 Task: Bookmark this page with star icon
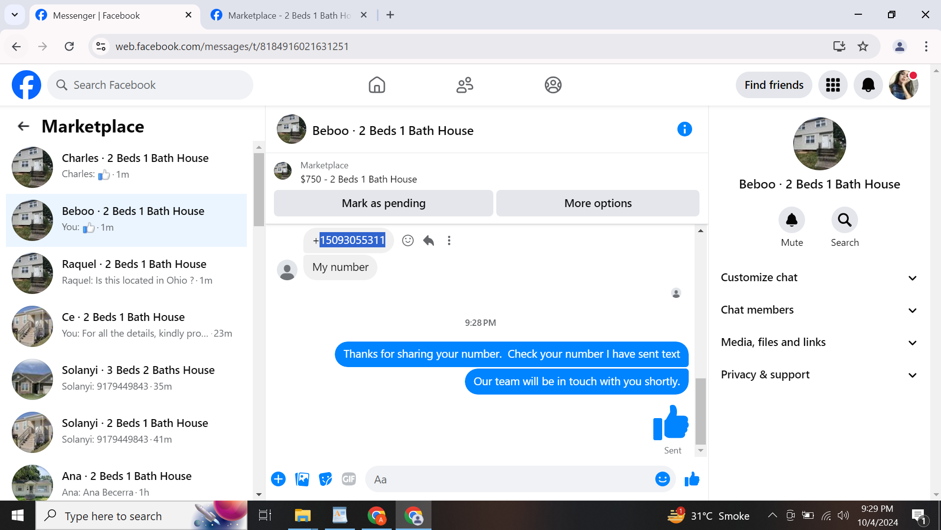coord(863,46)
